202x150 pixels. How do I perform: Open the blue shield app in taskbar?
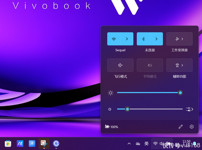coord(32,143)
